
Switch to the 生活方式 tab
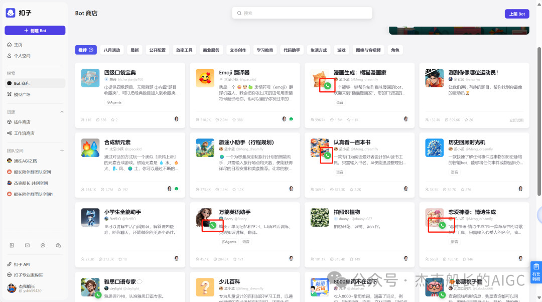(318, 50)
